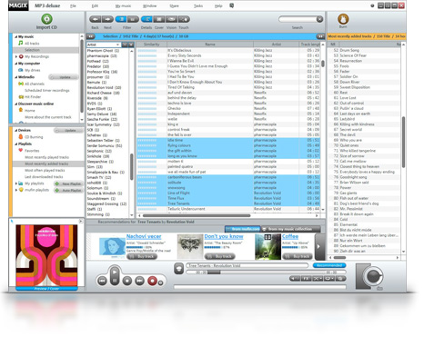Image resolution: width=444 pixels, height=337 pixels.
Task: Collapse the Discover music online section
Action: 15,104
